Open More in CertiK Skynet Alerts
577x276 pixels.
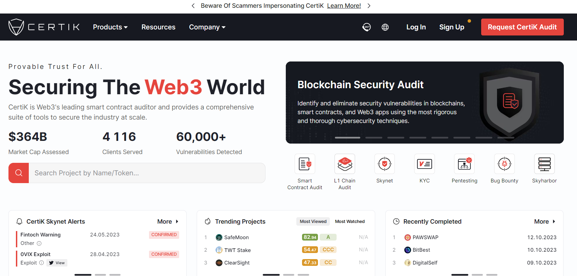pos(168,222)
